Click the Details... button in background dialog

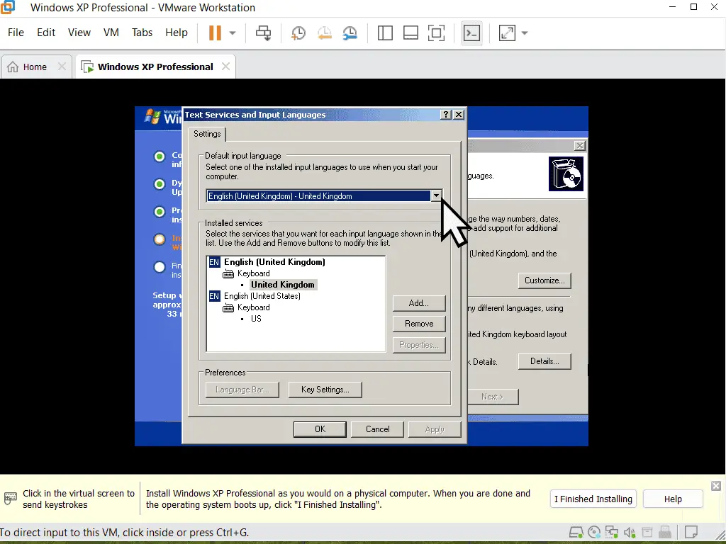pos(544,361)
